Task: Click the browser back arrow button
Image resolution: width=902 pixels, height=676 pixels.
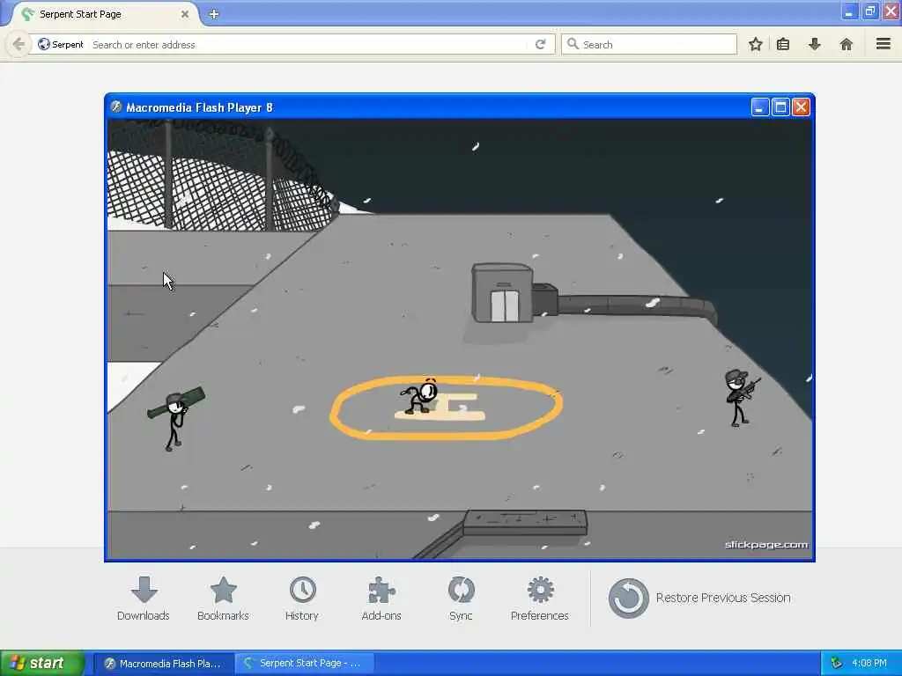Action: (18, 44)
